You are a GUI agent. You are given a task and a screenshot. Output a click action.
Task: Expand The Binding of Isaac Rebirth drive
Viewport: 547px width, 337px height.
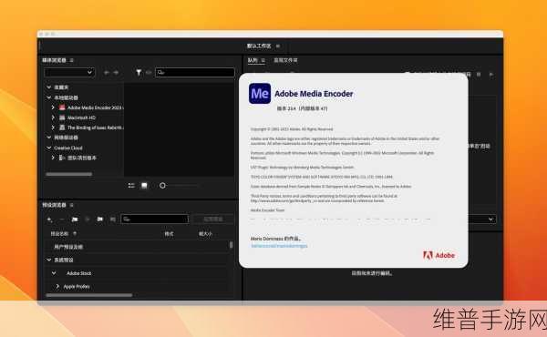(x=53, y=128)
